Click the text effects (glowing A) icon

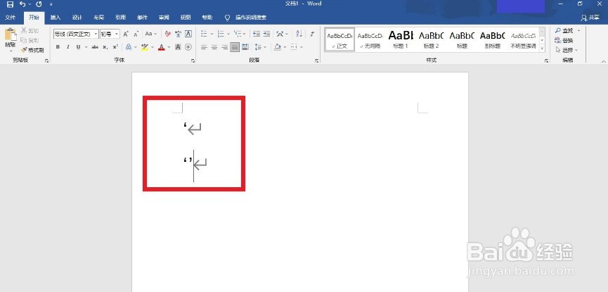click(129, 47)
